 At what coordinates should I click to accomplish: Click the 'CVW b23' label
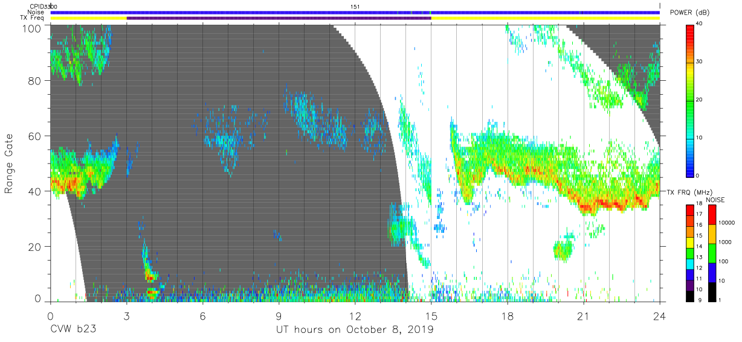pyautogui.click(x=73, y=329)
